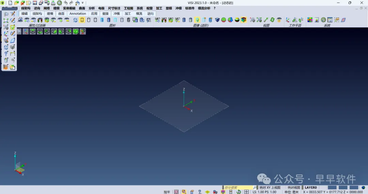Click the refresh graphics icon in 图形 group
368x194 pixels.
75,20
